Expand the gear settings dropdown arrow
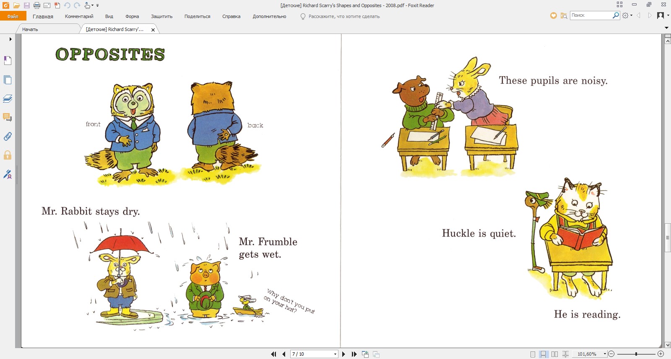The width and height of the screenshot is (671, 359). click(631, 15)
